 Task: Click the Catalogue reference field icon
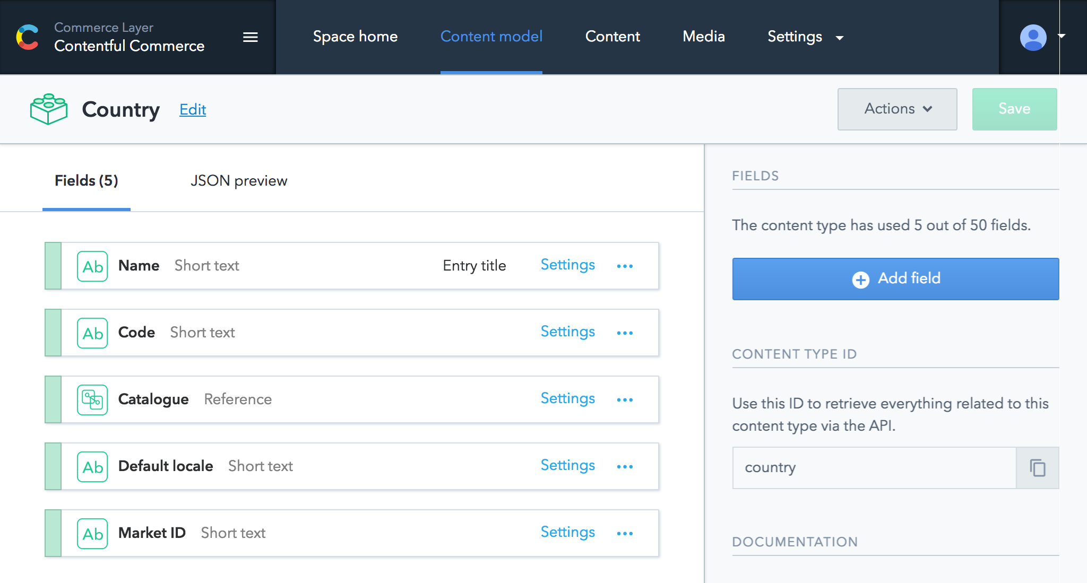(92, 399)
